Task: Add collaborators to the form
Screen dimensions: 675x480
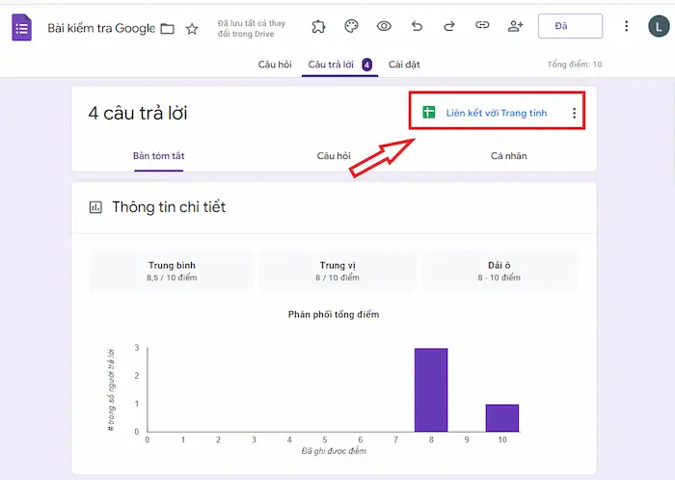Action: 515,26
